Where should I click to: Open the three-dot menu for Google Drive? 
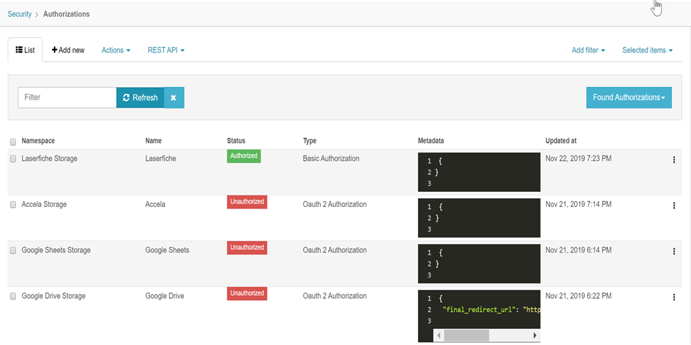pyautogui.click(x=674, y=297)
